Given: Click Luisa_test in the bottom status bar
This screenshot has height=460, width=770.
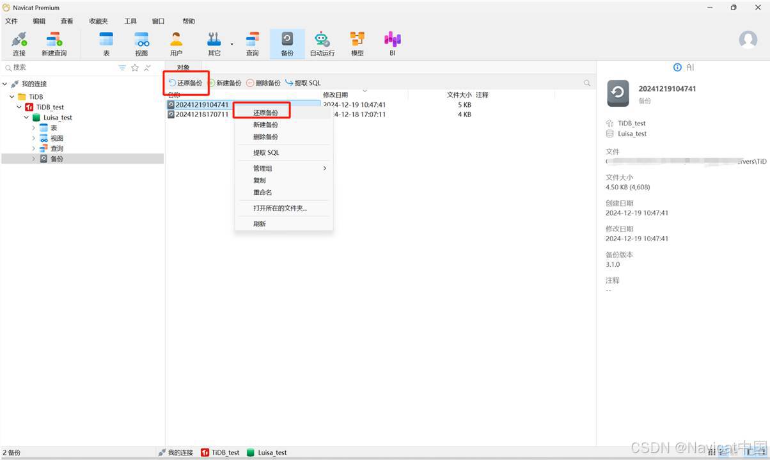Looking at the screenshot, I should (x=267, y=452).
